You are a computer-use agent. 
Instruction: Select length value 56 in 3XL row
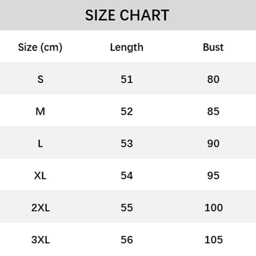(127, 240)
